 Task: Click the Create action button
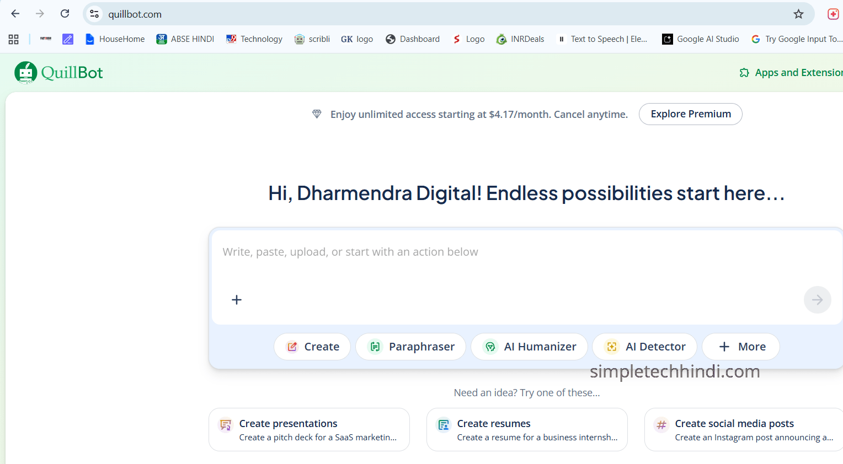pos(312,347)
